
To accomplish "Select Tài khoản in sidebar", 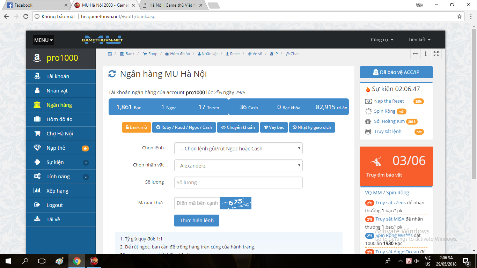I will tap(61, 76).
